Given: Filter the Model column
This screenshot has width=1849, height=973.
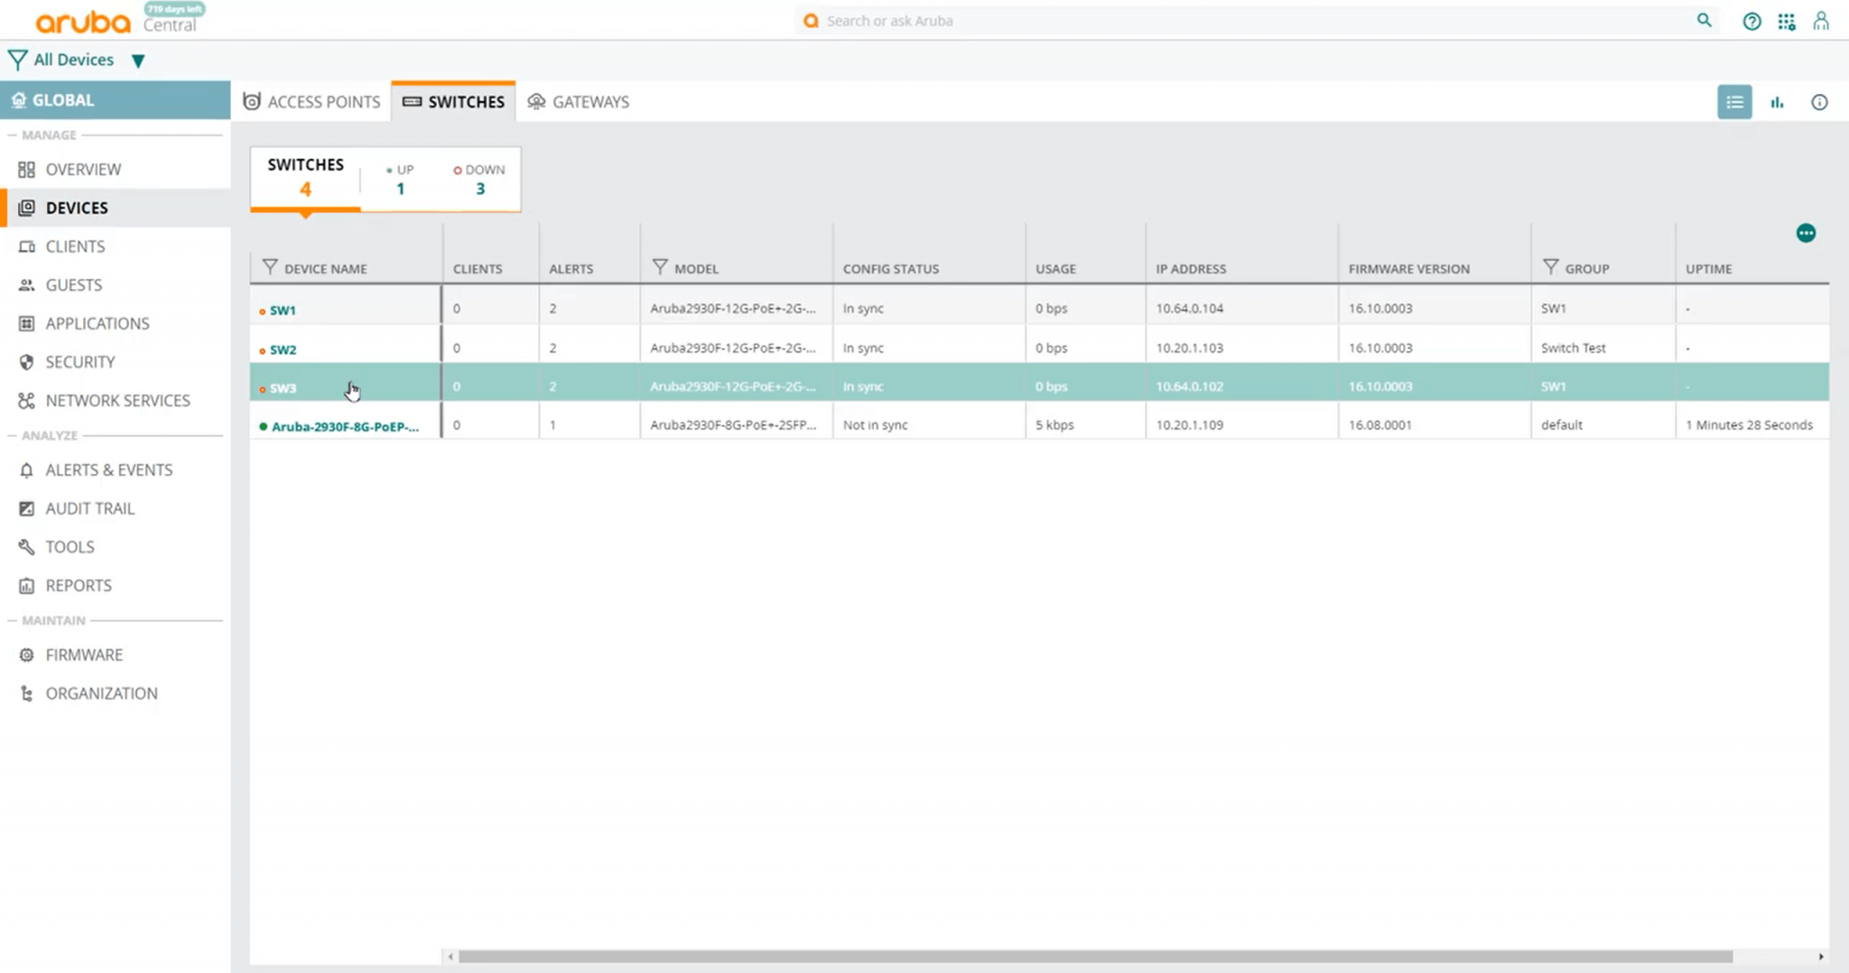Looking at the screenshot, I should [x=660, y=267].
